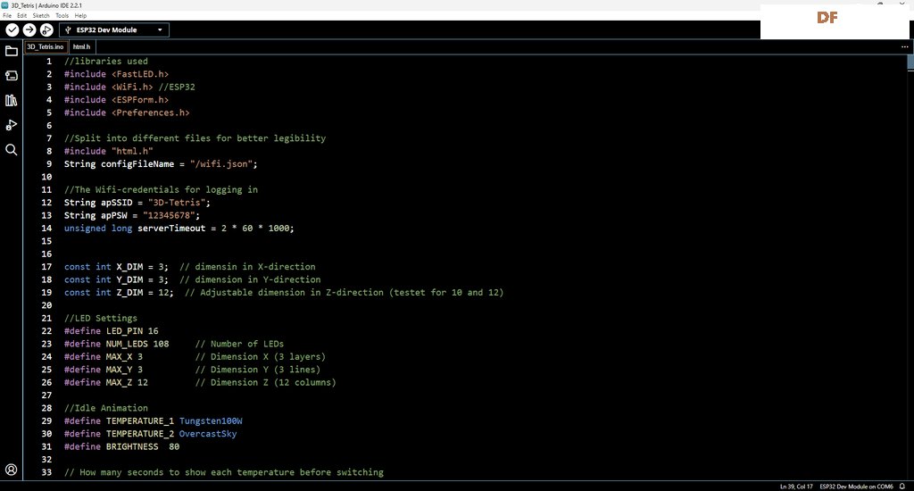Open the Library Manager sidebar icon

point(11,100)
